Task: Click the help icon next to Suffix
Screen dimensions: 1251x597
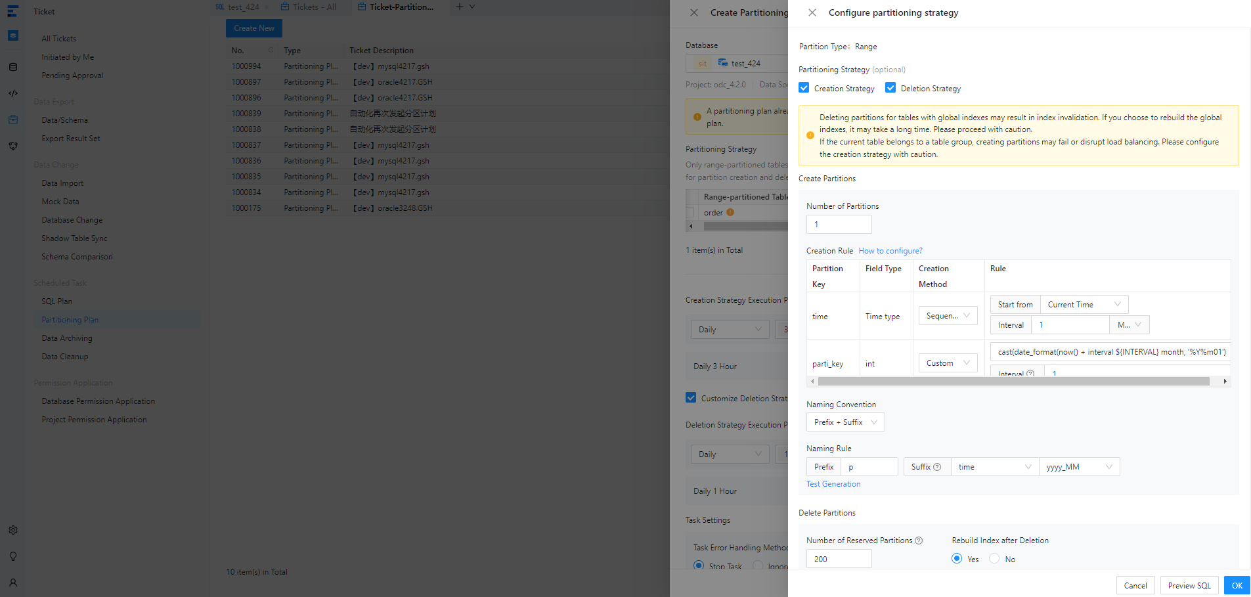Action: click(937, 467)
